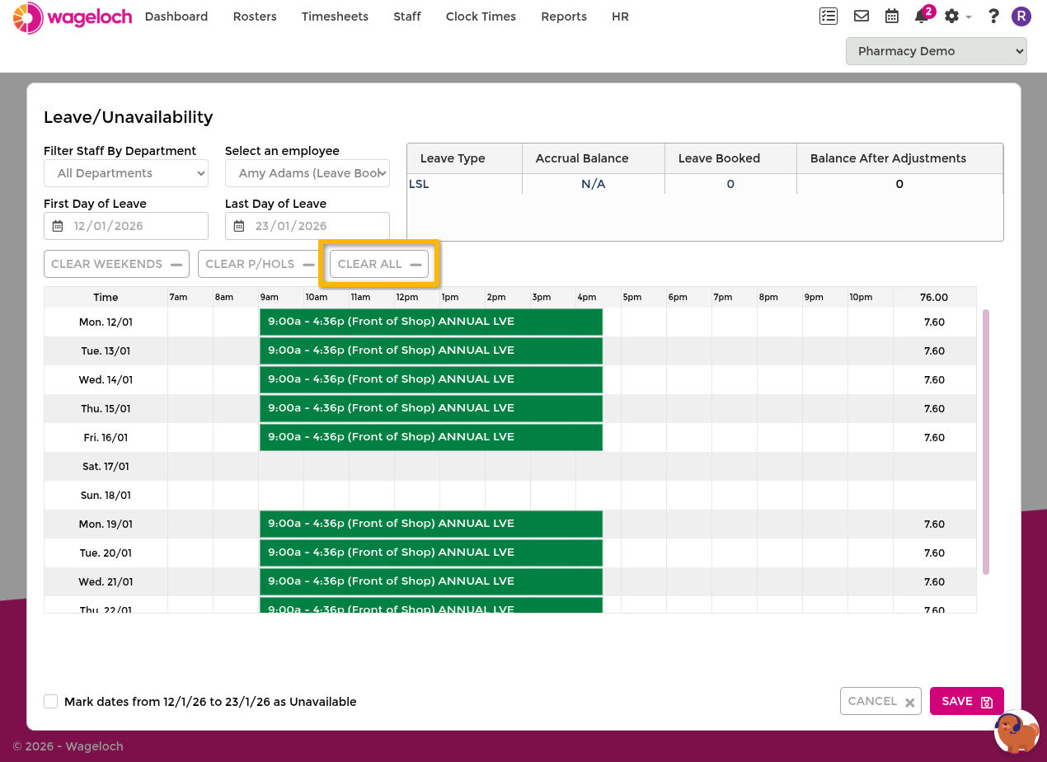Open notifications bell with 2 badge

[x=924, y=15]
